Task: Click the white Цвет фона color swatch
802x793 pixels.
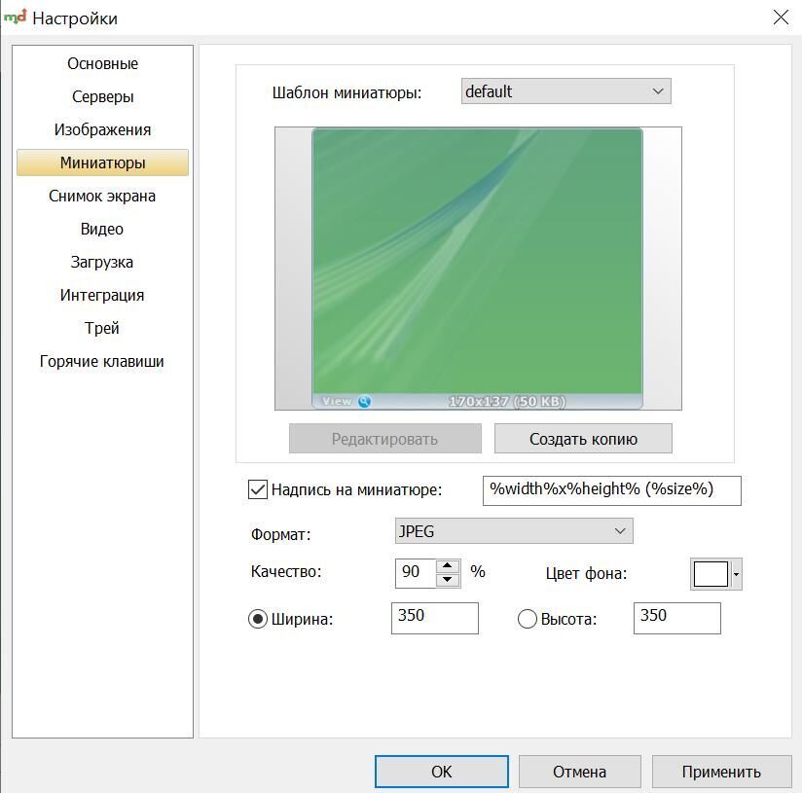Action: coord(711,574)
